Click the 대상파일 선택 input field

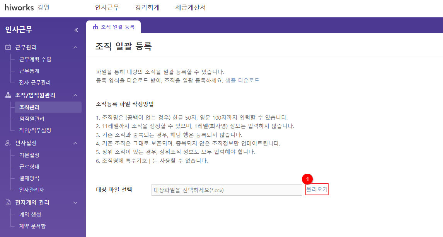click(x=227, y=190)
